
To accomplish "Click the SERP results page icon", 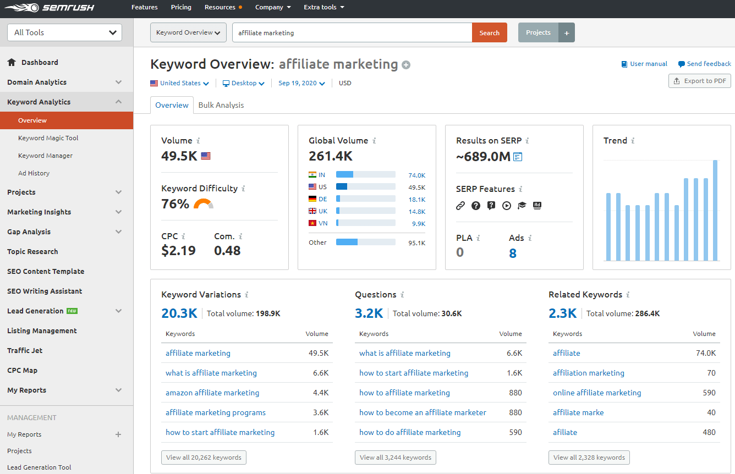I will click(518, 157).
